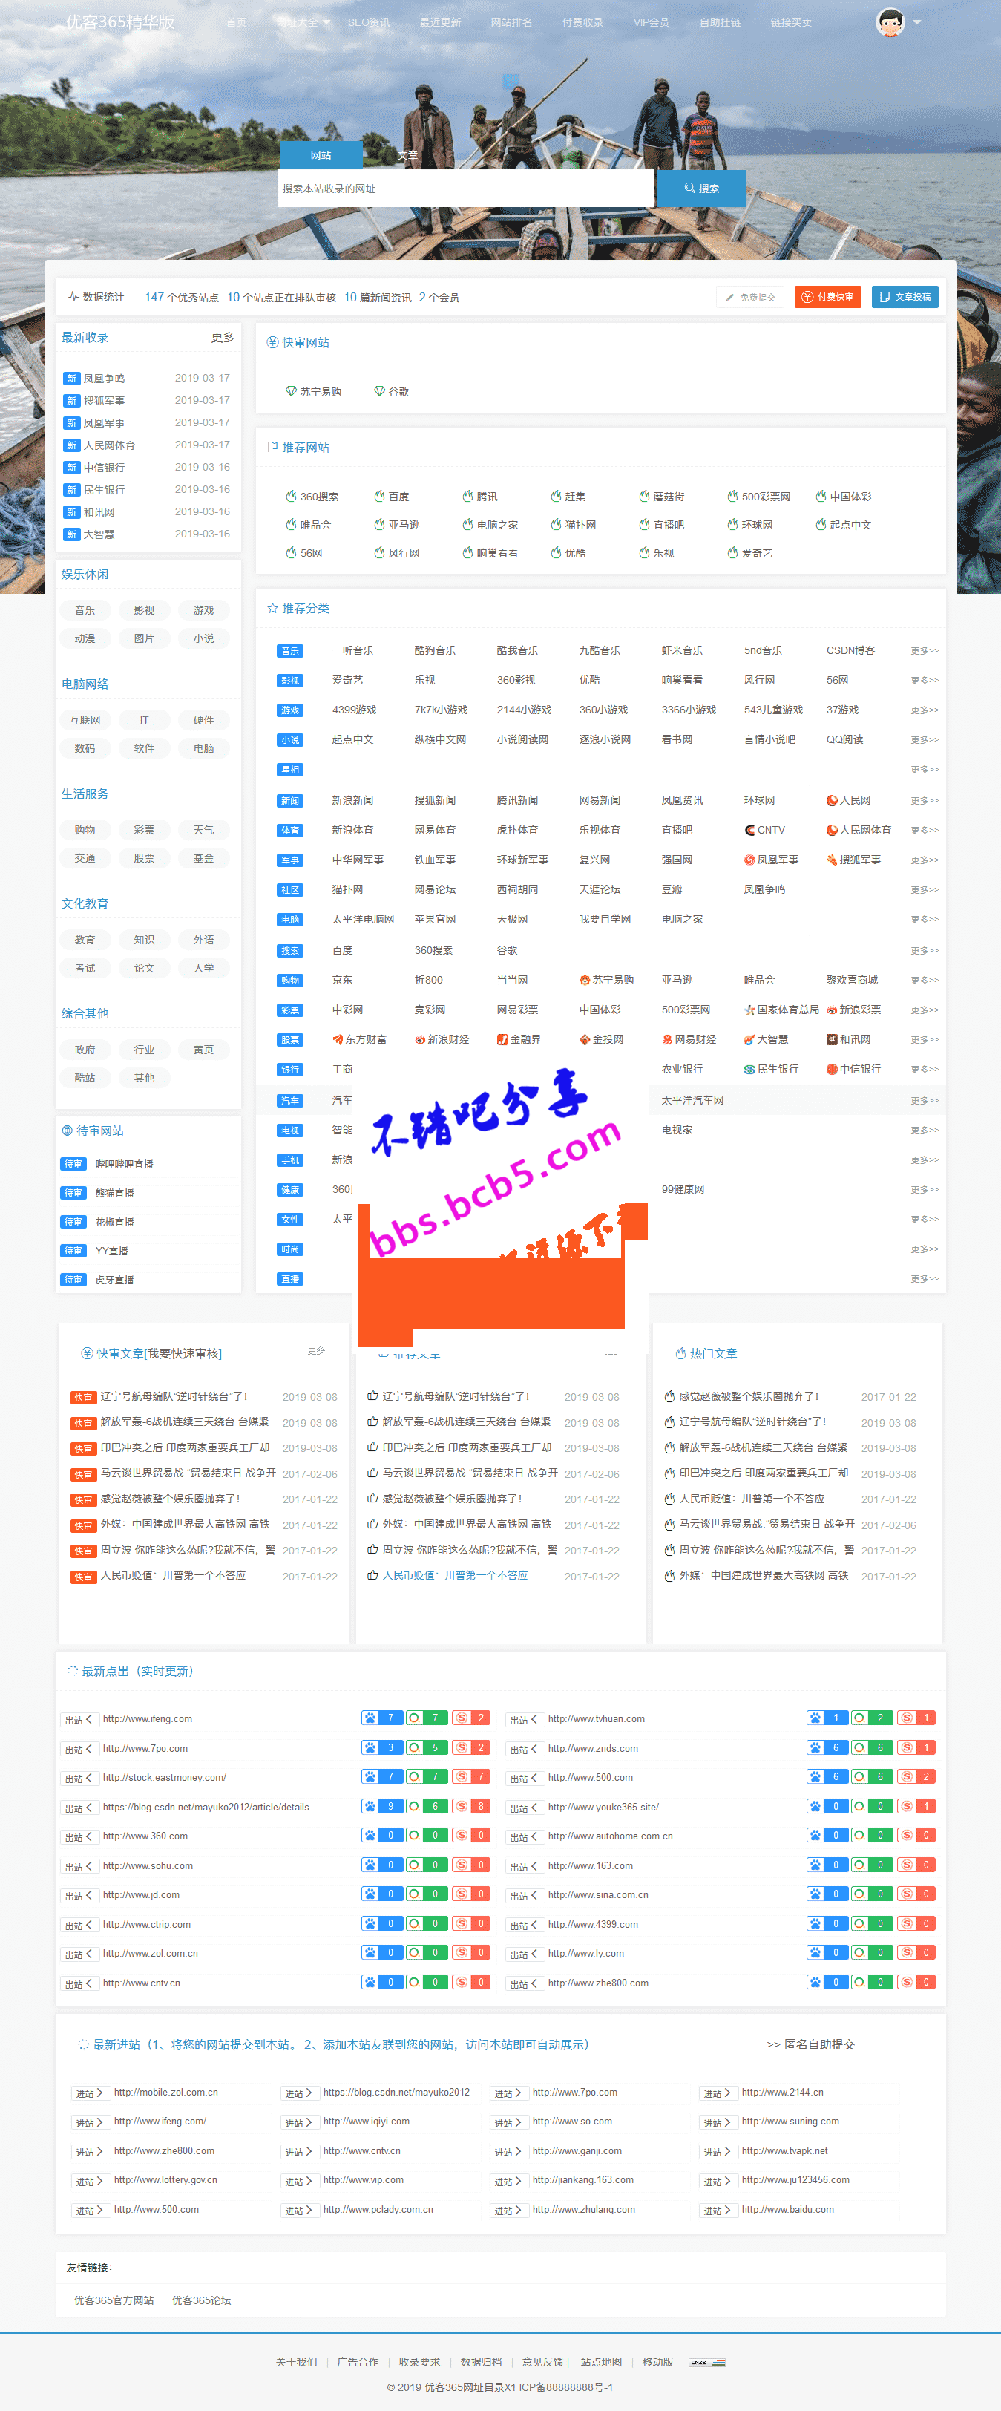Screen dimensions: 1001x2411
Task: Click the 快审 badge beside 辽宁号航母 article
Action: coord(83,1396)
